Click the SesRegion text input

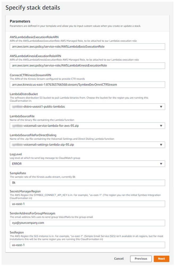(87, 245)
